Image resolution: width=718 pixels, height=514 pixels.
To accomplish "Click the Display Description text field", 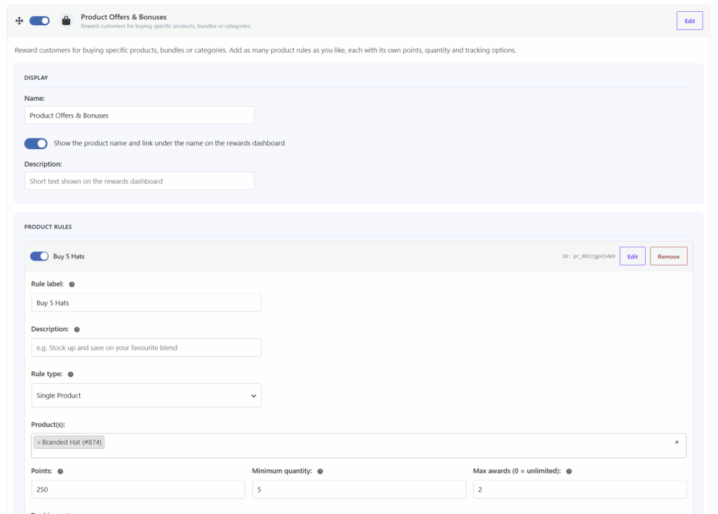I will coord(140,181).
